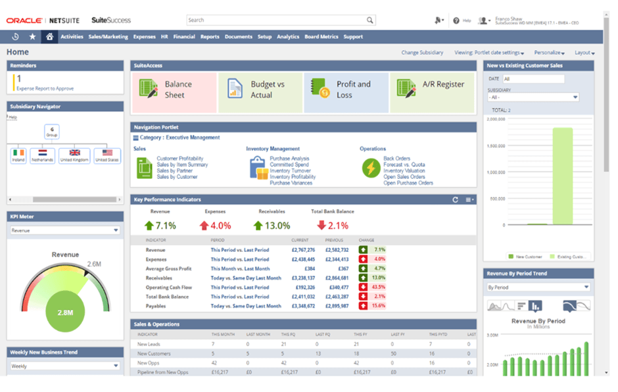Open the Sales/Marketing menu
The image size is (618, 392).
coord(108,37)
